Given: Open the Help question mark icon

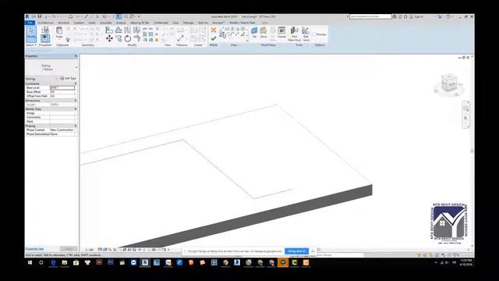Looking at the screenshot, I should point(448,16).
